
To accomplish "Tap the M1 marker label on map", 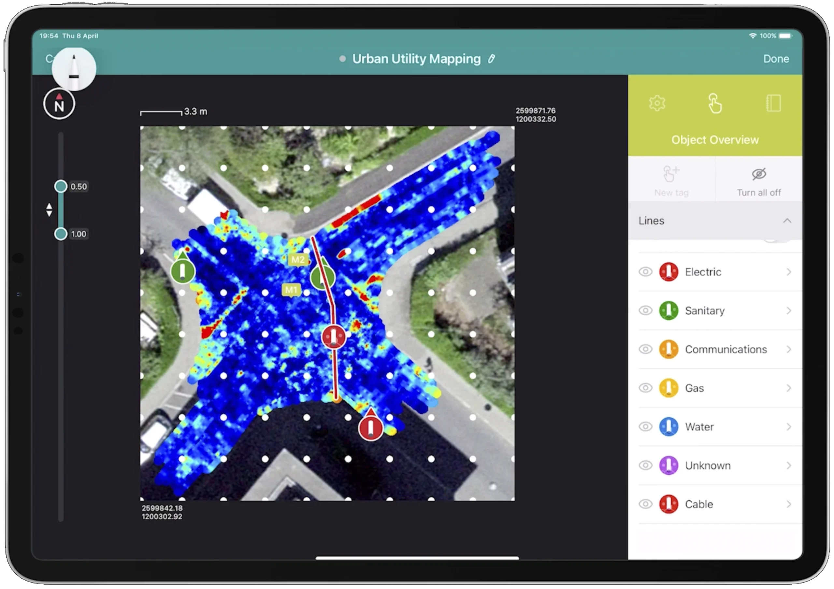I will 291,290.
